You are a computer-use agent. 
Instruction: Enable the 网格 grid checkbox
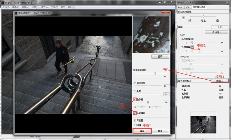click(x=135, y=125)
